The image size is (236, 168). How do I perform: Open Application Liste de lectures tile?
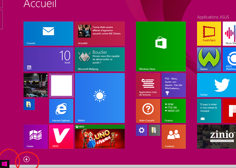point(148,85)
